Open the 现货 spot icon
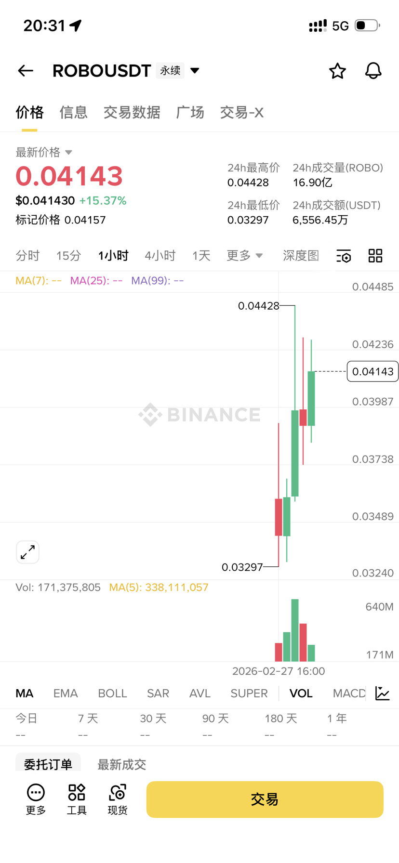The image size is (399, 863). (118, 799)
